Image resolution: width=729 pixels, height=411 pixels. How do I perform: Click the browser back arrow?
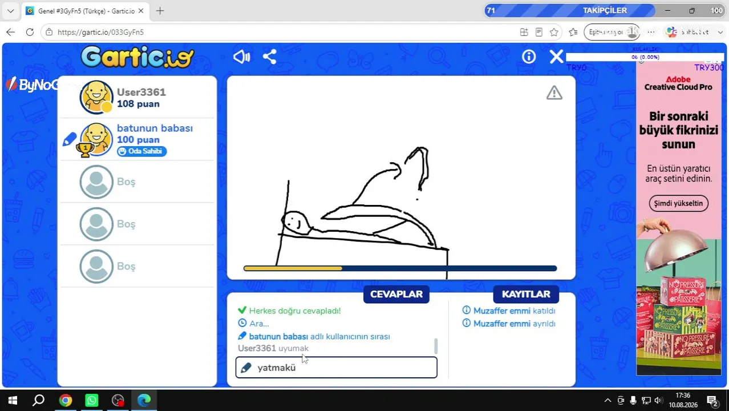point(10,32)
